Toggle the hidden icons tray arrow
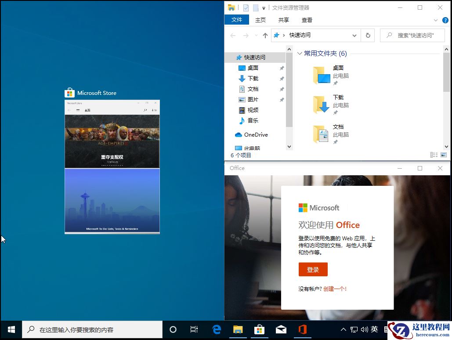The height and width of the screenshot is (340, 452). point(343,329)
